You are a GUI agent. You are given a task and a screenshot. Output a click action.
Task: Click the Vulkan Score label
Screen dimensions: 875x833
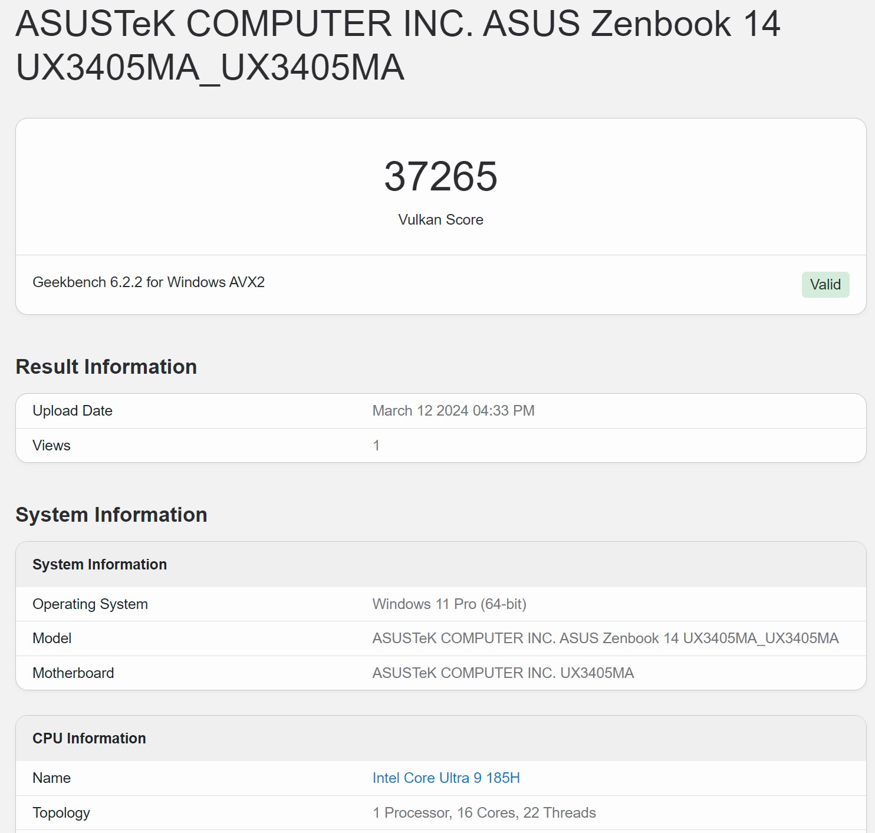(440, 220)
